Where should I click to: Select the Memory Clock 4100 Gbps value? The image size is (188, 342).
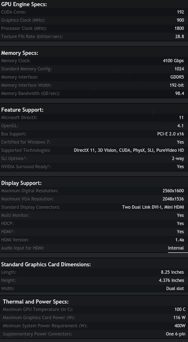173,61
